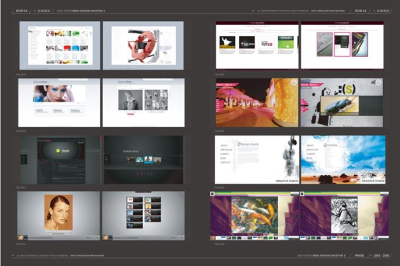Image resolution: width=400 pixels, height=266 pixels.
Task: Open the thumbnail with blue-makeup woman portrait
Action: (x=59, y=102)
